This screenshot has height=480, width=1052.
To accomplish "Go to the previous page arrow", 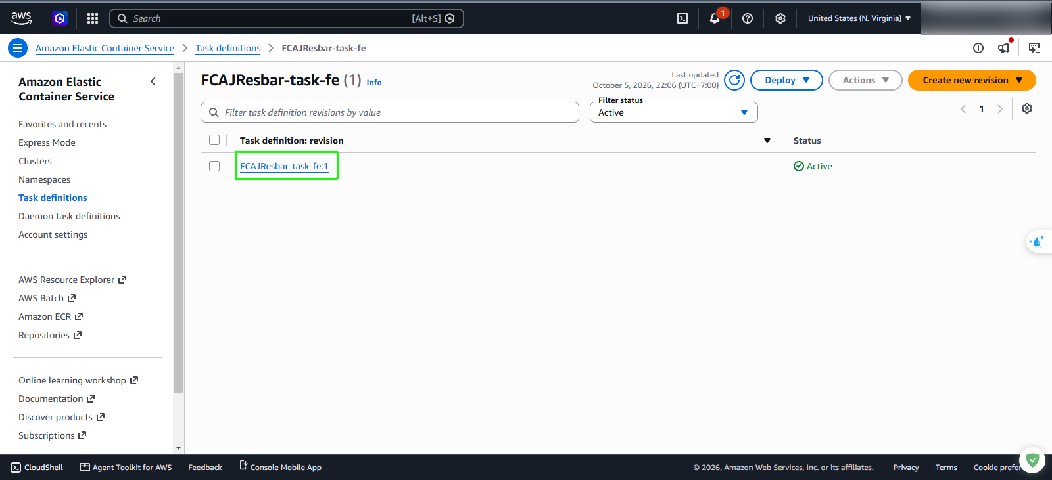I will point(963,109).
